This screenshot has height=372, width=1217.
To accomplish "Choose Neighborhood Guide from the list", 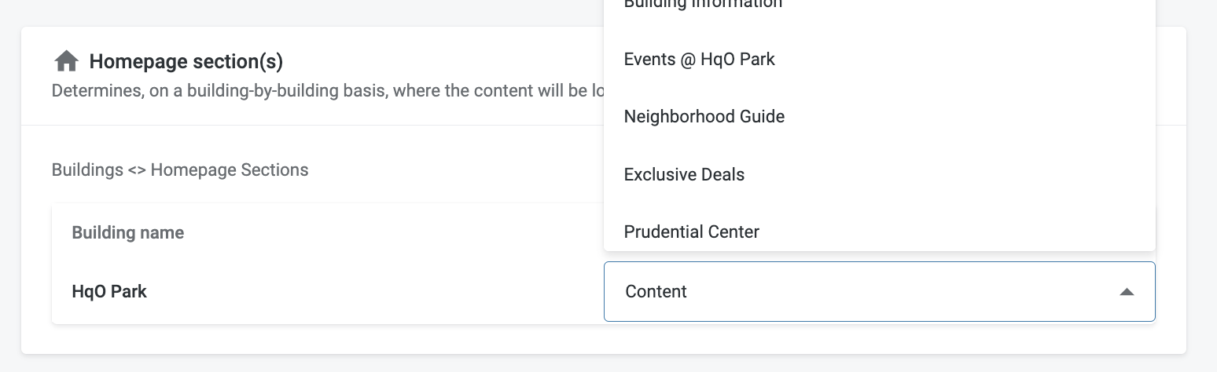I will coord(704,117).
